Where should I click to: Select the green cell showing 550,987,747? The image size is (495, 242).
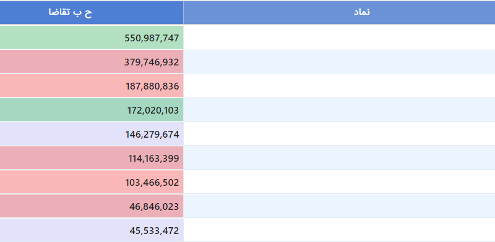click(92, 38)
